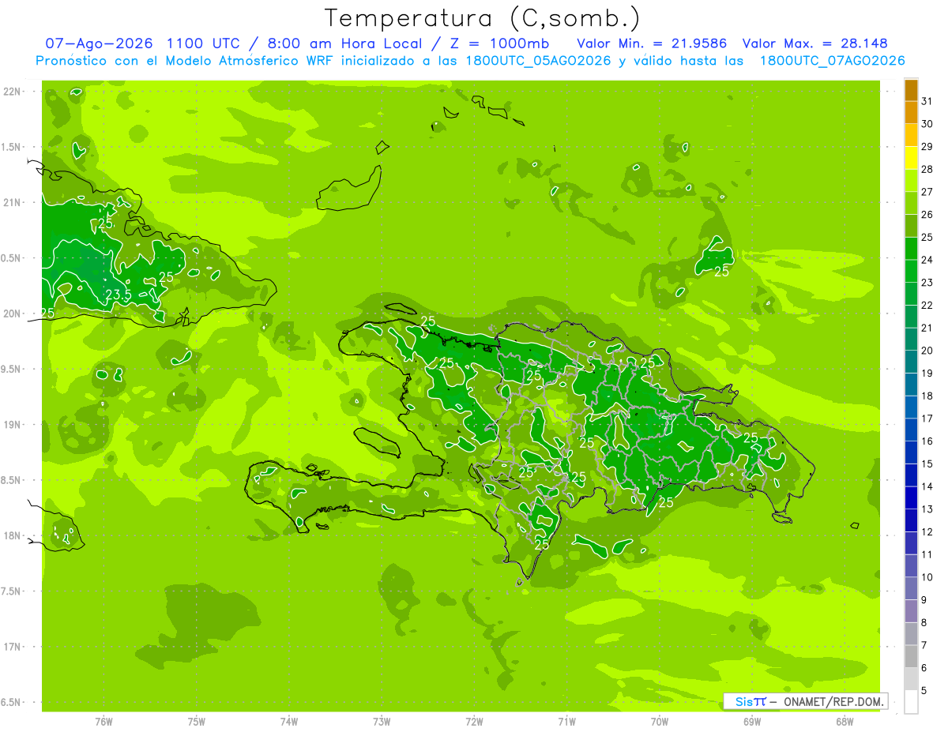Click the "0.5N" latitude axis label
Viewport: 948px width, 732px height.
(x=12, y=258)
